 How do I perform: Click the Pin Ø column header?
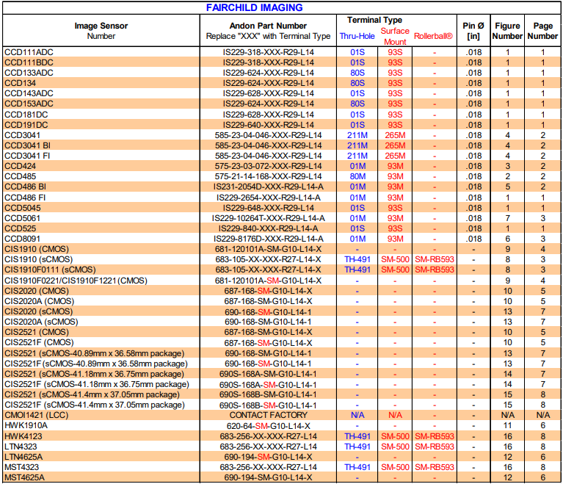pos(473,31)
